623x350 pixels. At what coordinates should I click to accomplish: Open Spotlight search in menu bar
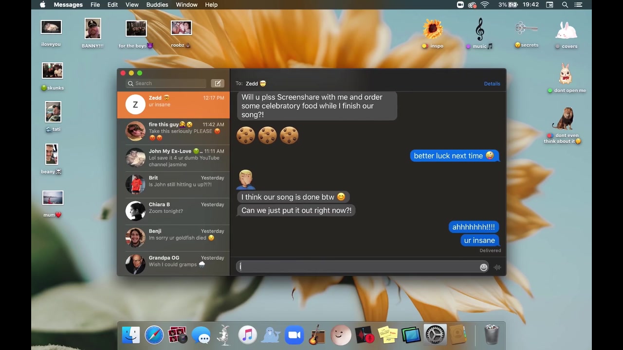[565, 4]
